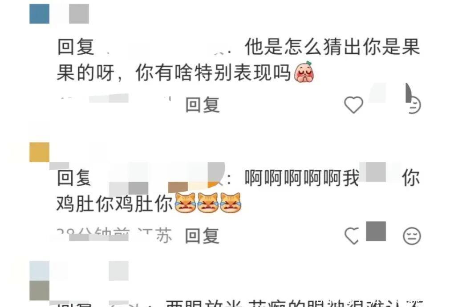This screenshot has height=307, width=450.
Task: Tap the dislike face on first comment
Action: [x=414, y=105]
